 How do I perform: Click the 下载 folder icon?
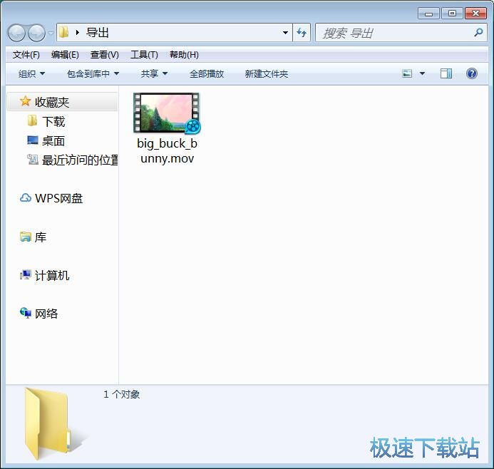pos(32,120)
